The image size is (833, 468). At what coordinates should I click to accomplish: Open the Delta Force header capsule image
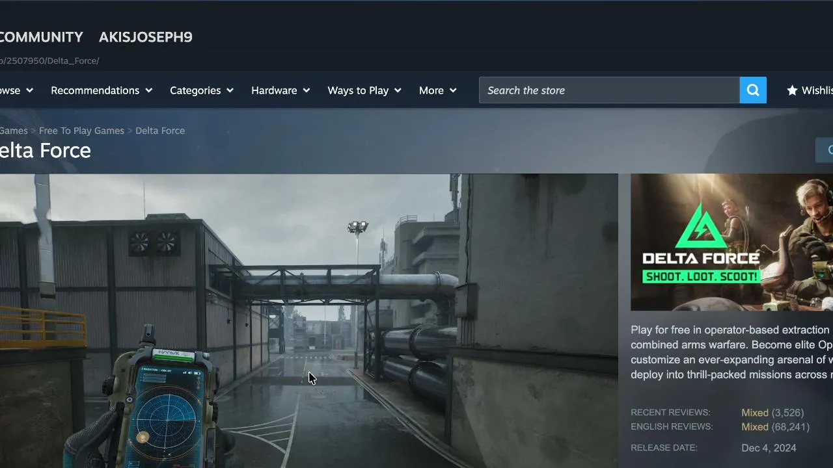click(x=731, y=242)
